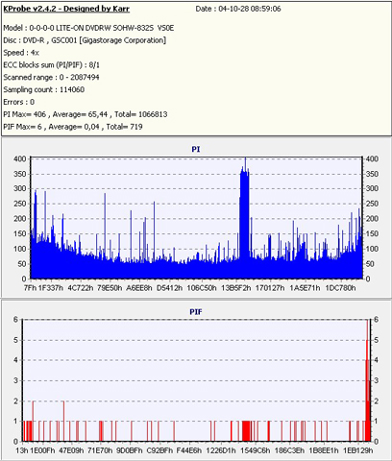
Task: Click the PIF x-axis label 9D0BFh
Action: click(129, 450)
